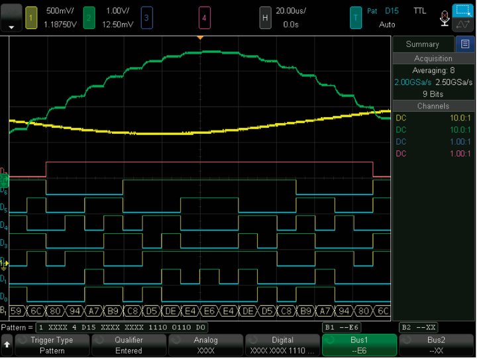This screenshot has width=477, height=359.
Task: Select the D1 digital channel label
Action: (4, 279)
